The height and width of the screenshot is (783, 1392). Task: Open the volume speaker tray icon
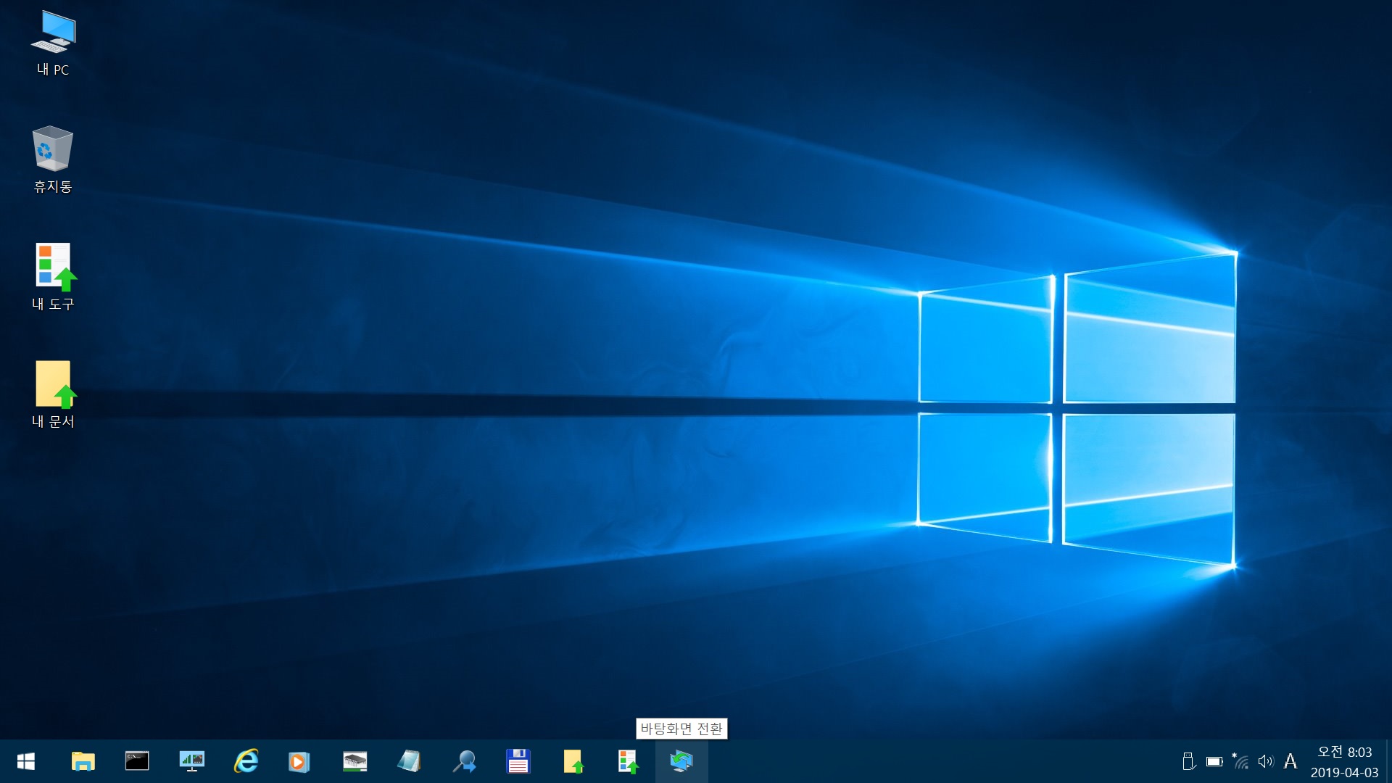tap(1266, 761)
